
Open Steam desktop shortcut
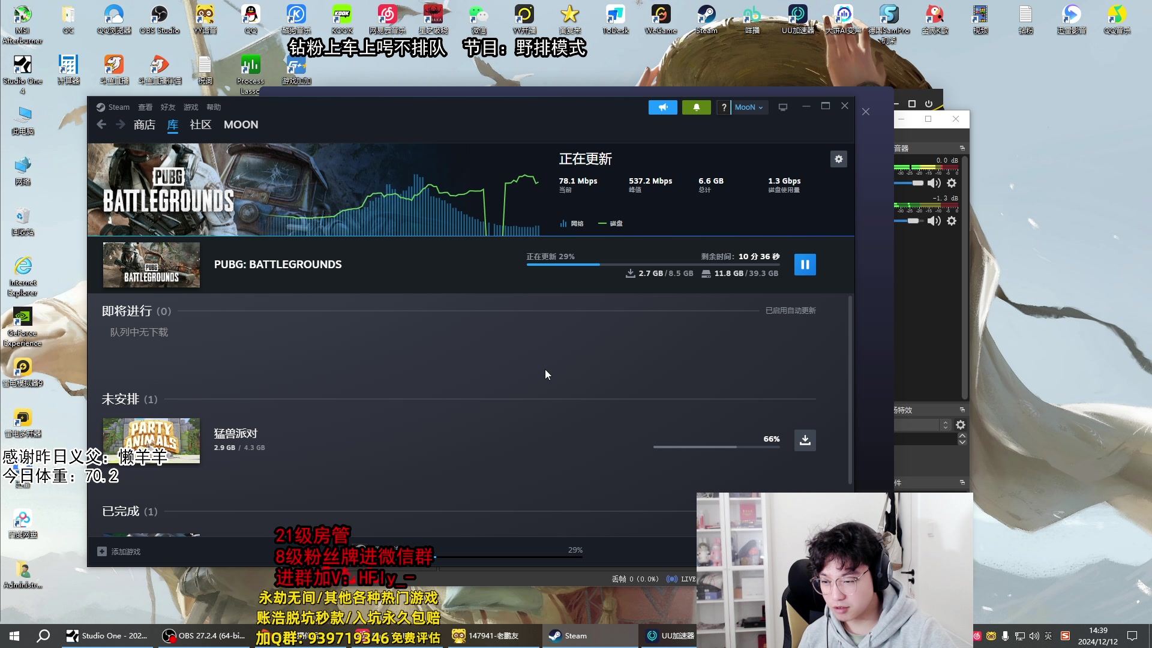click(x=706, y=20)
